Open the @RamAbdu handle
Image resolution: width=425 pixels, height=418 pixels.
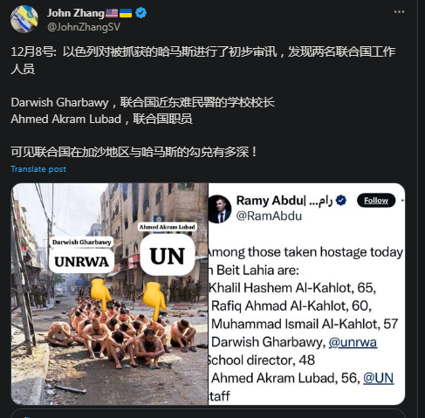[269, 216]
